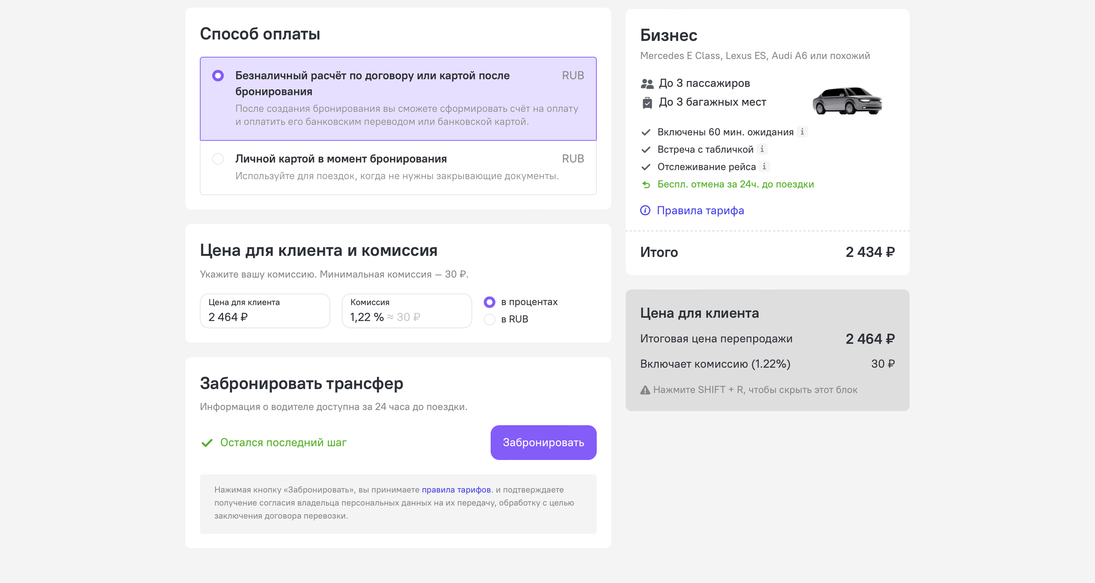Click green checkmark beside 'Остался последний шаг'

(207, 443)
